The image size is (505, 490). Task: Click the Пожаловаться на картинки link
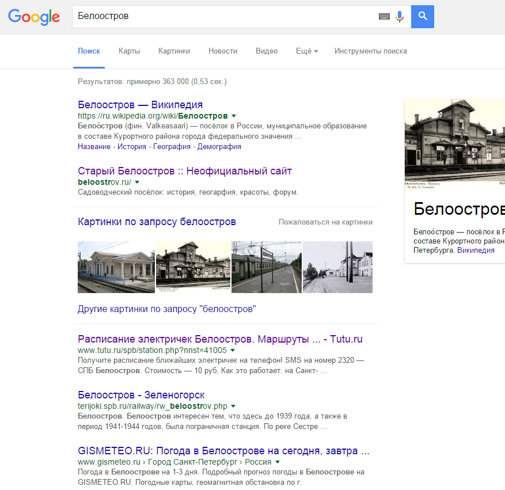[x=325, y=222]
